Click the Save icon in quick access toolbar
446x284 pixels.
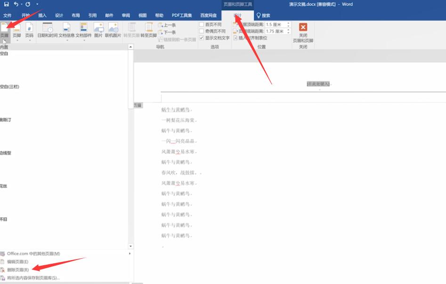coord(6,4)
